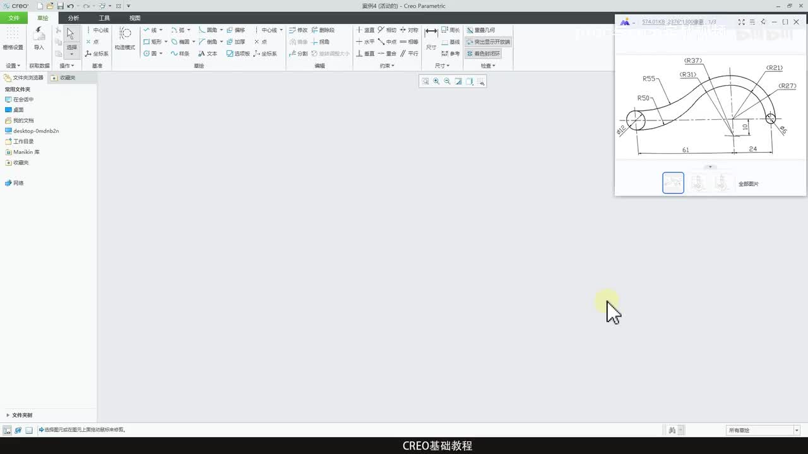Expand the 圆角 fillet dropdown arrow
Screen dimensions: 808x454
point(221,30)
